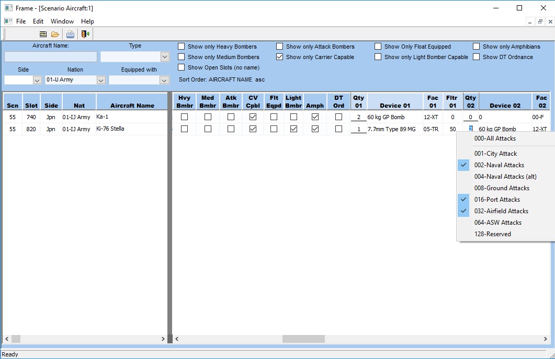Click the 05-TR facing cell
Viewport: 555px width, 359px height.
[433, 129]
